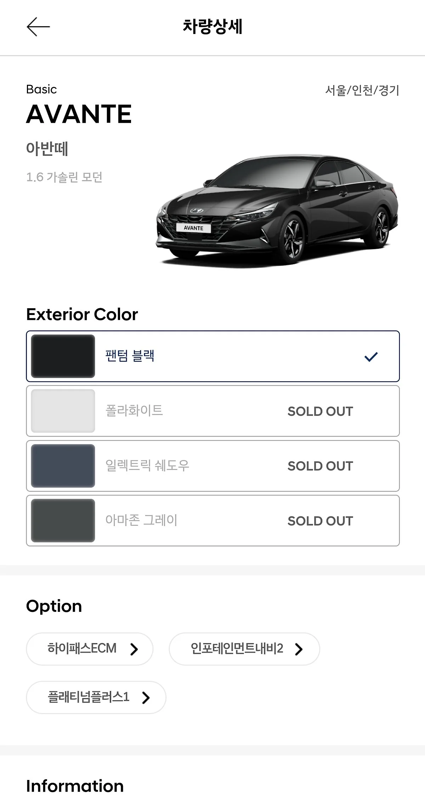
Task: Click the black 팬텀 블랙 swatch
Action: point(63,356)
